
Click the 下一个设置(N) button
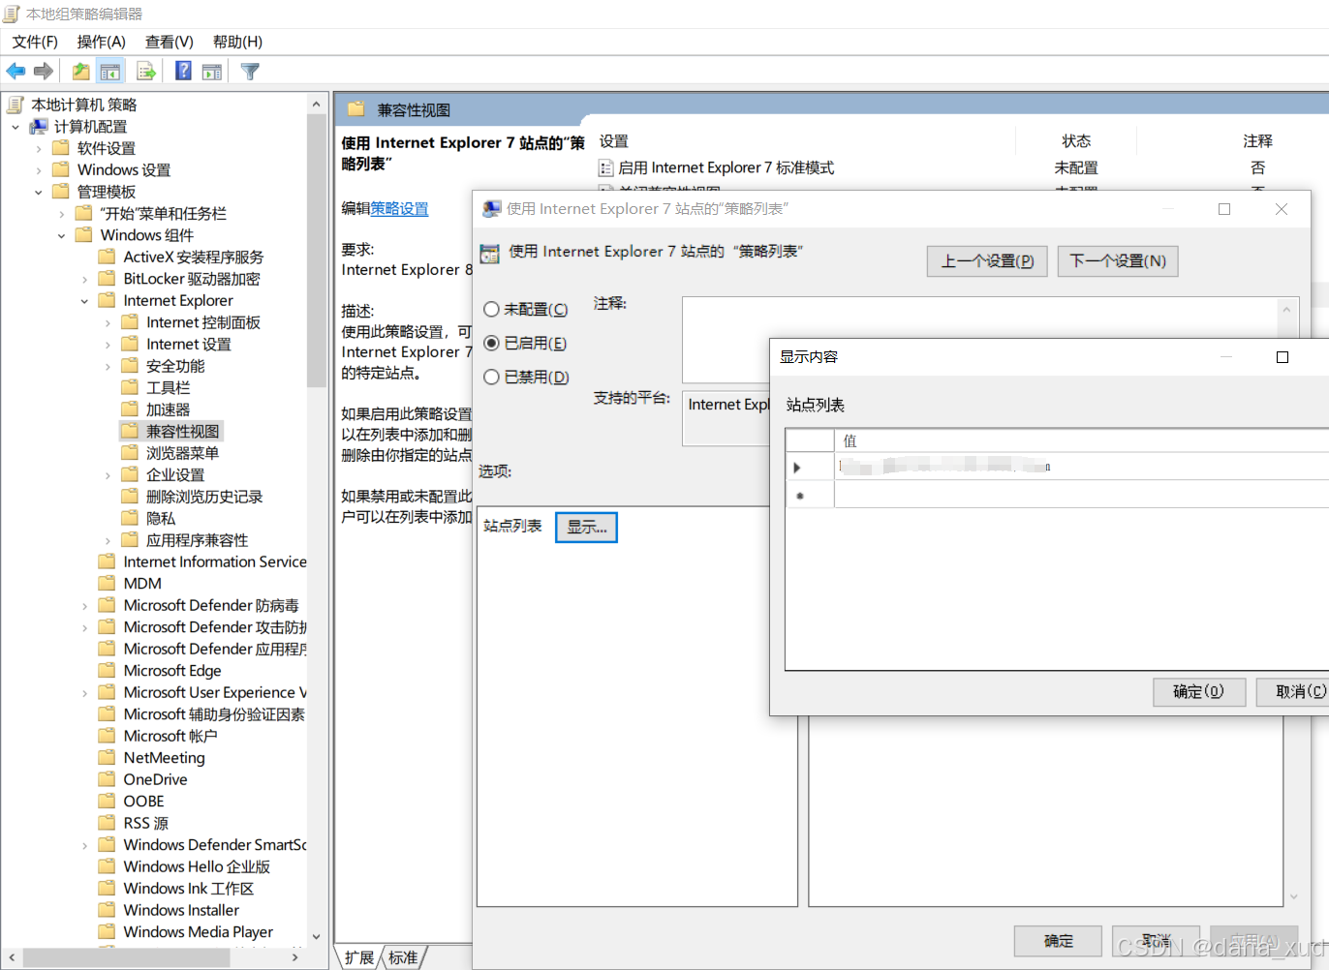point(1118,261)
